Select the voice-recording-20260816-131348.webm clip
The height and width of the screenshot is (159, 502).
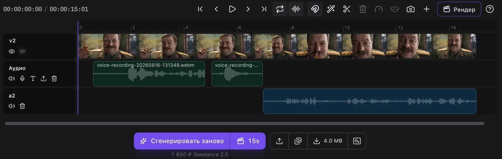click(149, 74)
